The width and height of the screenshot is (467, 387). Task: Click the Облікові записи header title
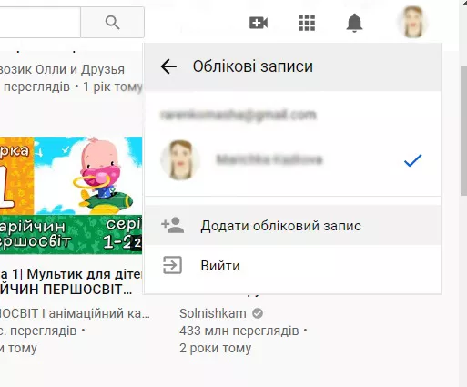[253, 66]
